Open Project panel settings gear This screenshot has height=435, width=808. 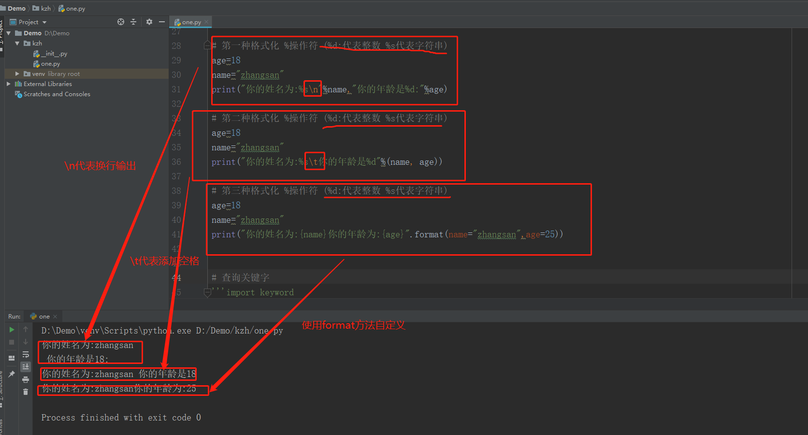pyautogui.click(x=149, y=22)
